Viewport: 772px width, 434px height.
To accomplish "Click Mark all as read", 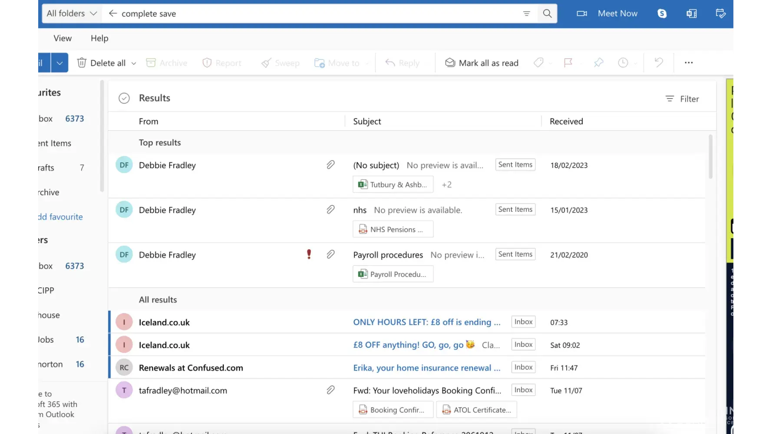I will coord(482,63).
